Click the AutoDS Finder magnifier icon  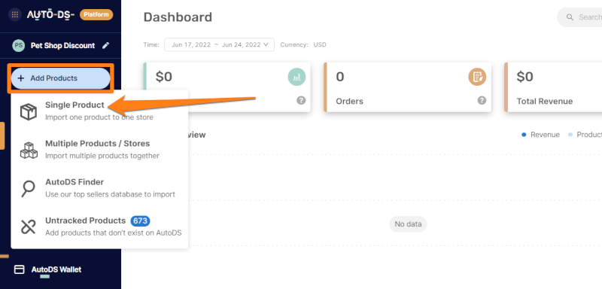click(29, 189)
